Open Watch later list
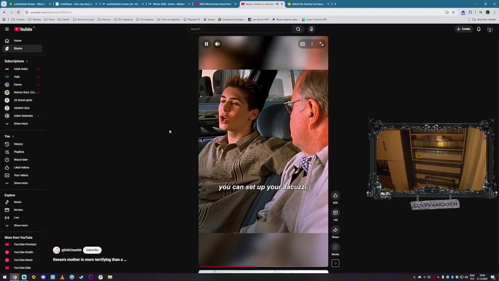 tap(22, 160)
